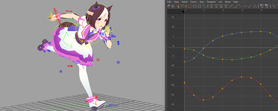The height and width of the screenshot is (111, 278).
Task: Set Linear tangents on selected keys
Action: 240,6
